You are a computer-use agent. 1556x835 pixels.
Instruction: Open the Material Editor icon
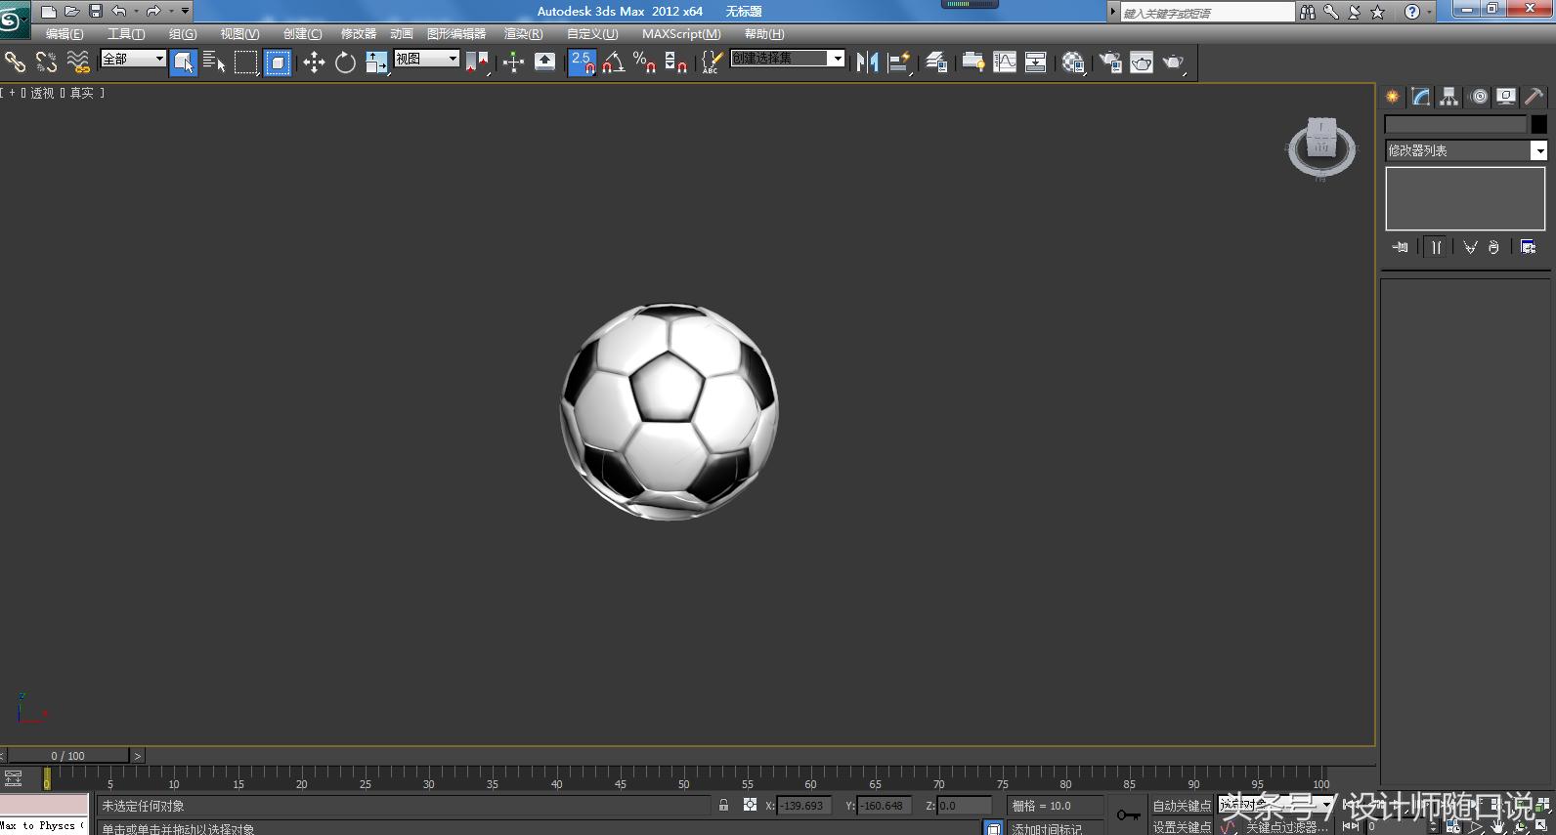1073,63
